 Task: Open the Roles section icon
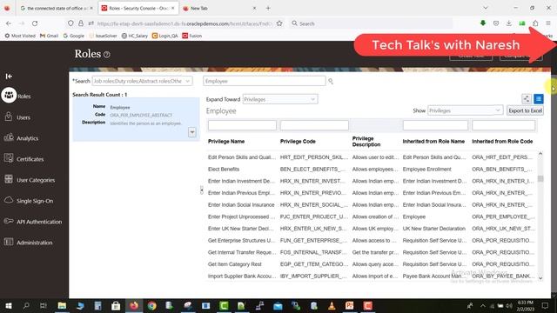click(x=9, y=96)
